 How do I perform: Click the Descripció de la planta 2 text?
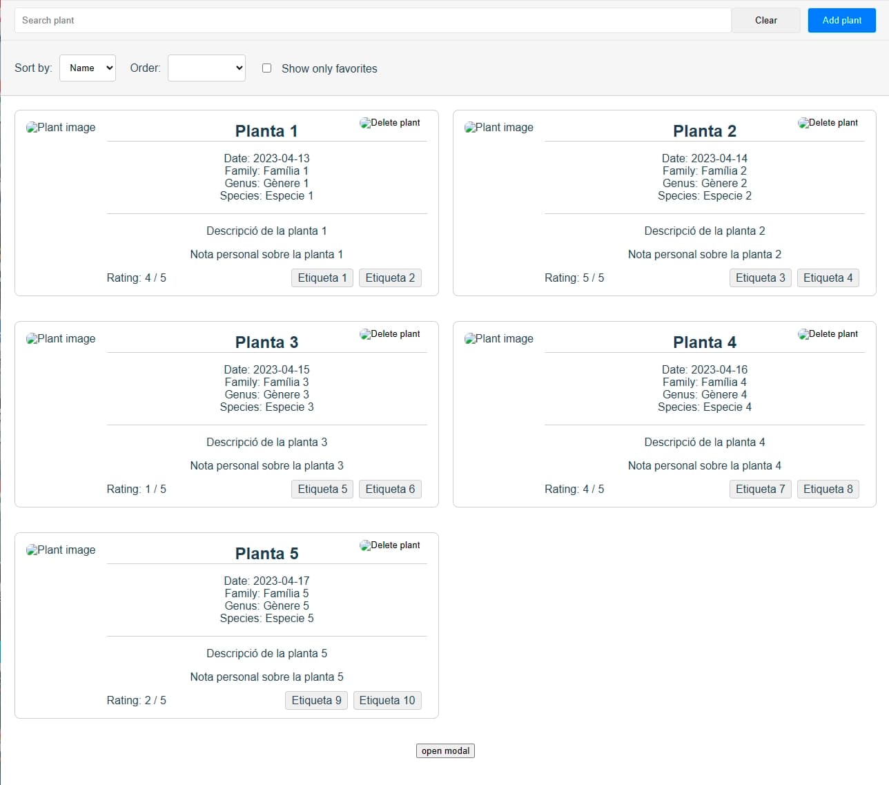705,231
